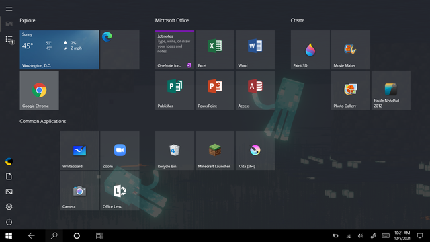Image resolution: width=430 pixels, height=242 pixels.
Task: Switch to All apps list view
Action: coord(9,39)
